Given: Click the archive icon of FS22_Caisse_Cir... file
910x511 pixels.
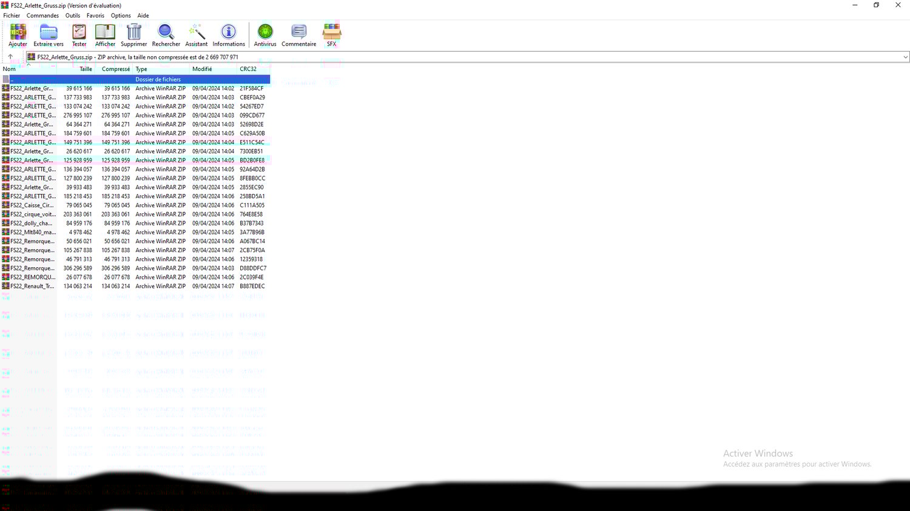Looking at the screenshot, I should coord(5,205).
